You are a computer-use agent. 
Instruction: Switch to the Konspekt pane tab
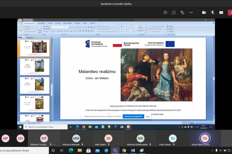30,38
